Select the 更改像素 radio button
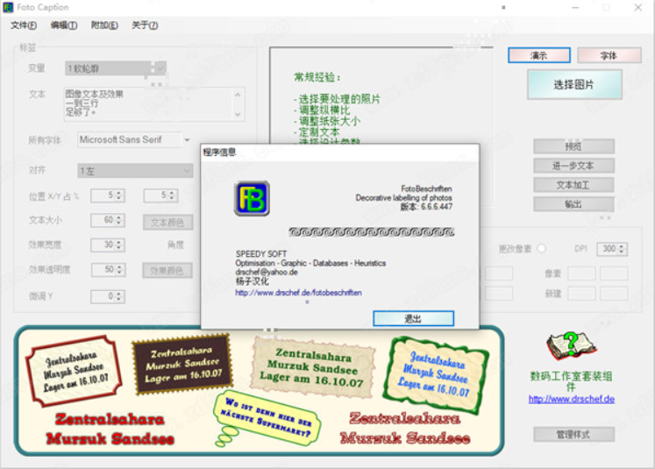 pos(541,248)
